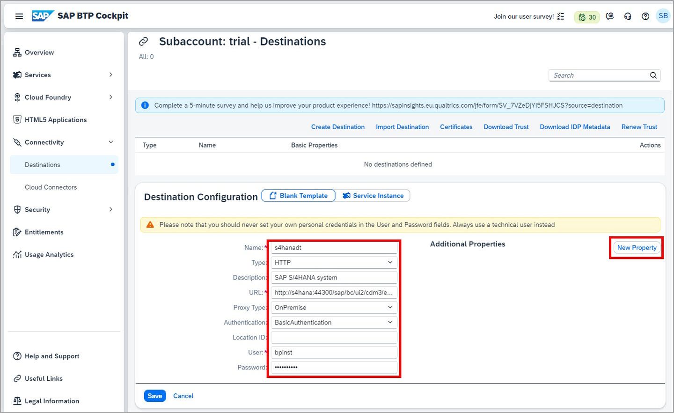The image size is (674, 413).
Task: Open the Certificates link
Action: pos(456,127)
